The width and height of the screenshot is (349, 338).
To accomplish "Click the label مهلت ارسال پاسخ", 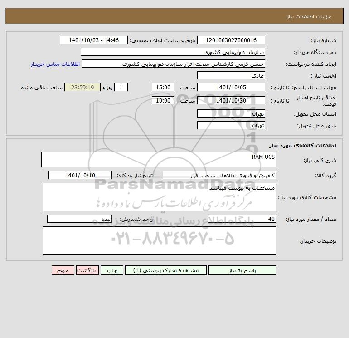I will [x=314, y=88].
